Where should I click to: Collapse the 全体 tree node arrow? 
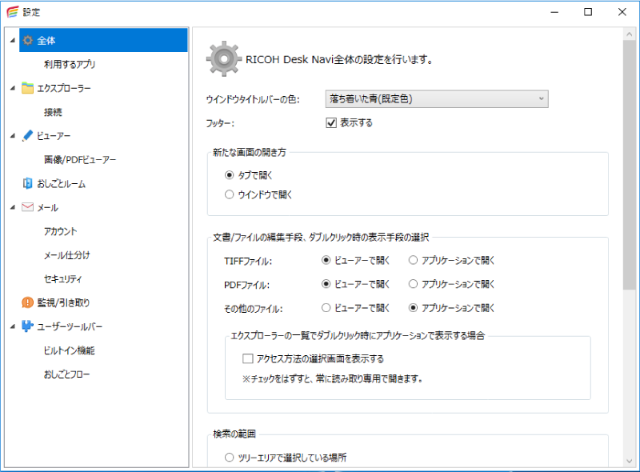(x=13, y=40)
